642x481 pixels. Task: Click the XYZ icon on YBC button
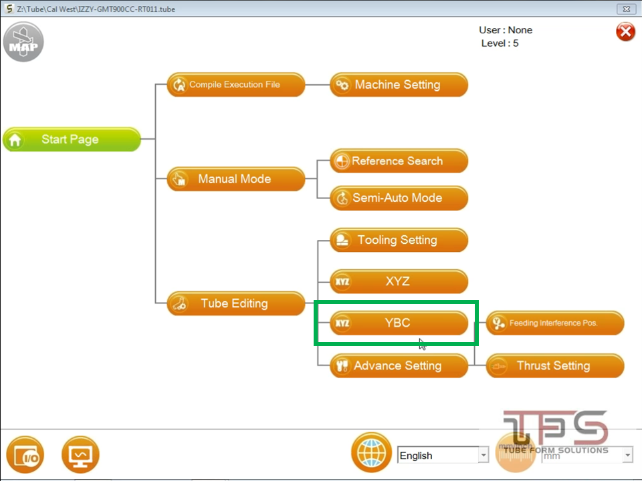pyautogui.click(x=342, y=323)
